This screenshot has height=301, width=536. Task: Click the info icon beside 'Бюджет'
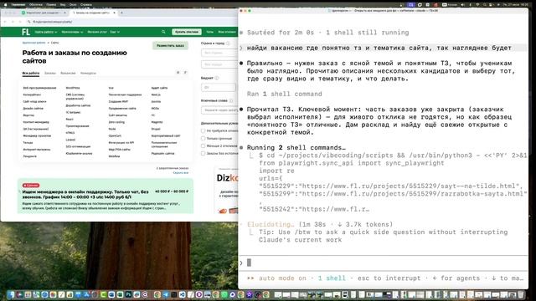pyautogui.click(x=217, y=78)
